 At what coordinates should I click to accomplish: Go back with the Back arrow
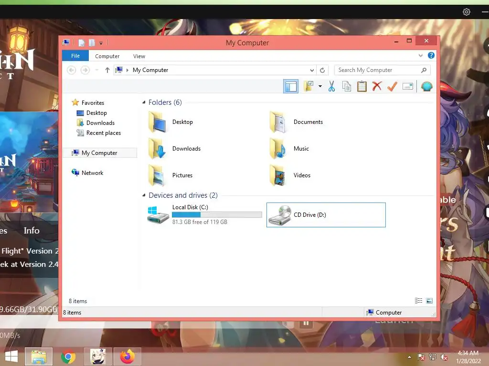tap(72, 70)
